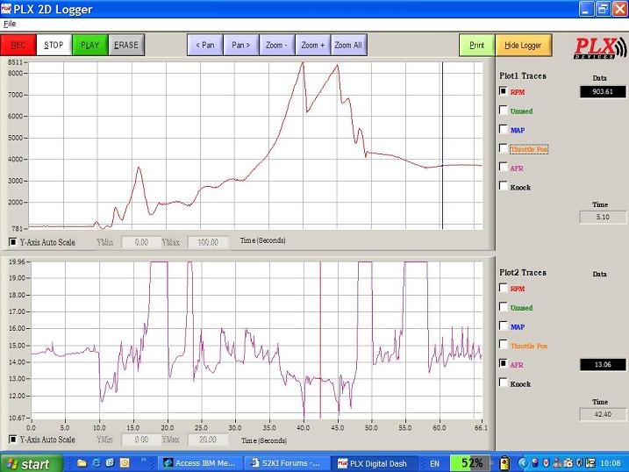Enable the Knock trace in Plot1
This screenshot has height=472, width=629.
(x=503, y=186)
